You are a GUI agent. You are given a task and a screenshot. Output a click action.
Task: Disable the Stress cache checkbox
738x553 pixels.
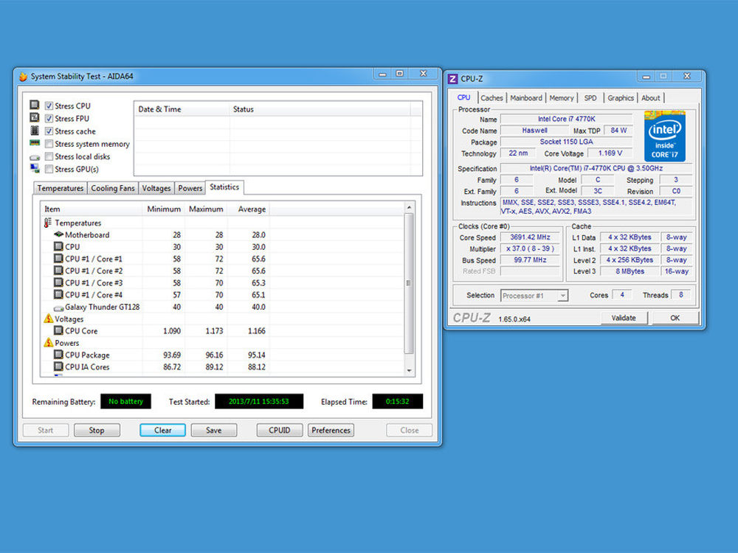pos(49,131)
